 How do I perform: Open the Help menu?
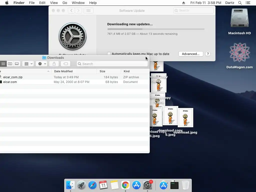(93, 3)
